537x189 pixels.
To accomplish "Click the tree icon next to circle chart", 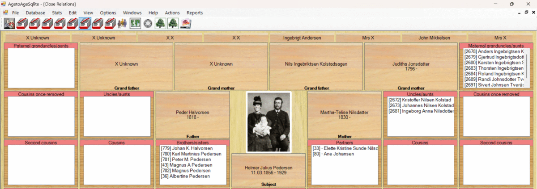I will click(160, 23).
